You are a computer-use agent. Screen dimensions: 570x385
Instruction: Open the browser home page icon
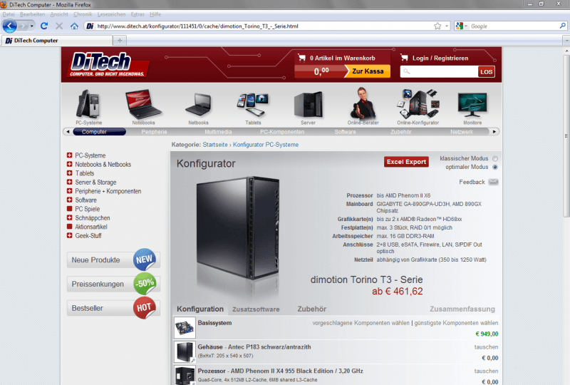[x=74, y=26]
